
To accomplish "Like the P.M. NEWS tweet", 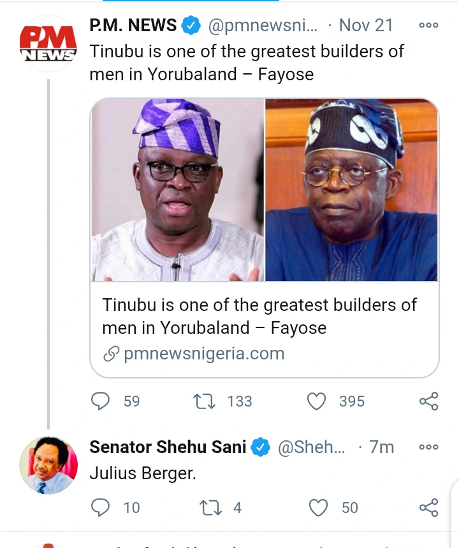I will (317, 401).
